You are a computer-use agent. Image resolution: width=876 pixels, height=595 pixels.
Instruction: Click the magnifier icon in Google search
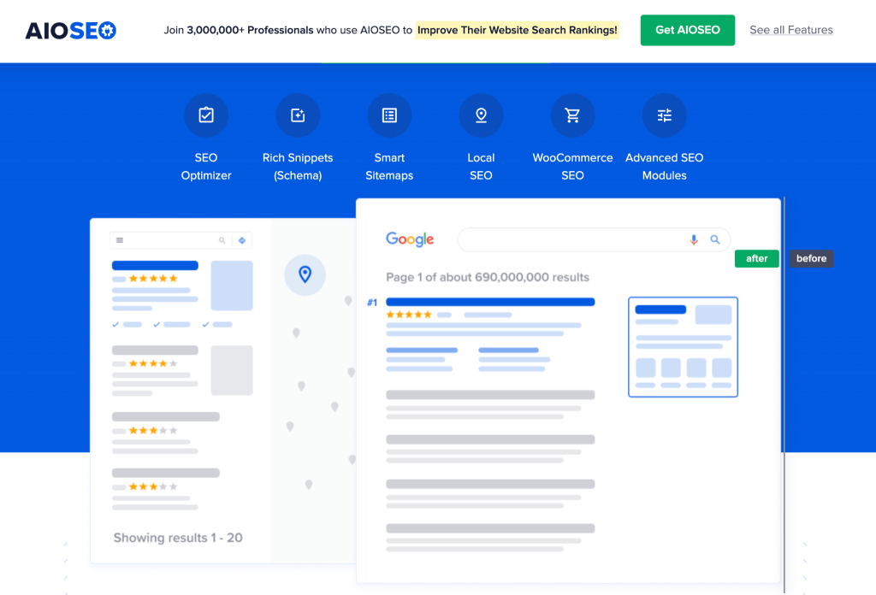pos(715,239)
